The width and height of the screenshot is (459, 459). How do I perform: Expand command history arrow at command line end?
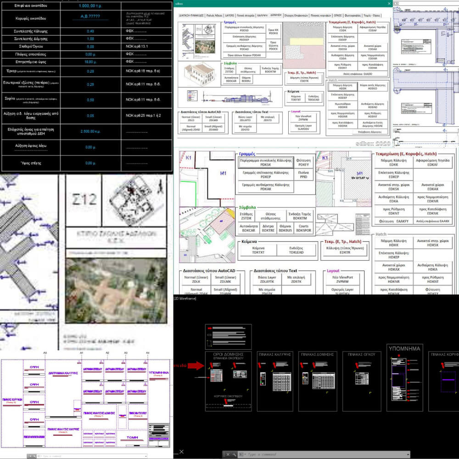pyautogui.click(x=408, y=454)
